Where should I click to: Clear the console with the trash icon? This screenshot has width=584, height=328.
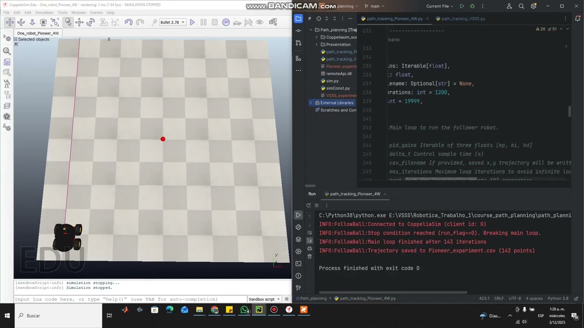(309, 256)
